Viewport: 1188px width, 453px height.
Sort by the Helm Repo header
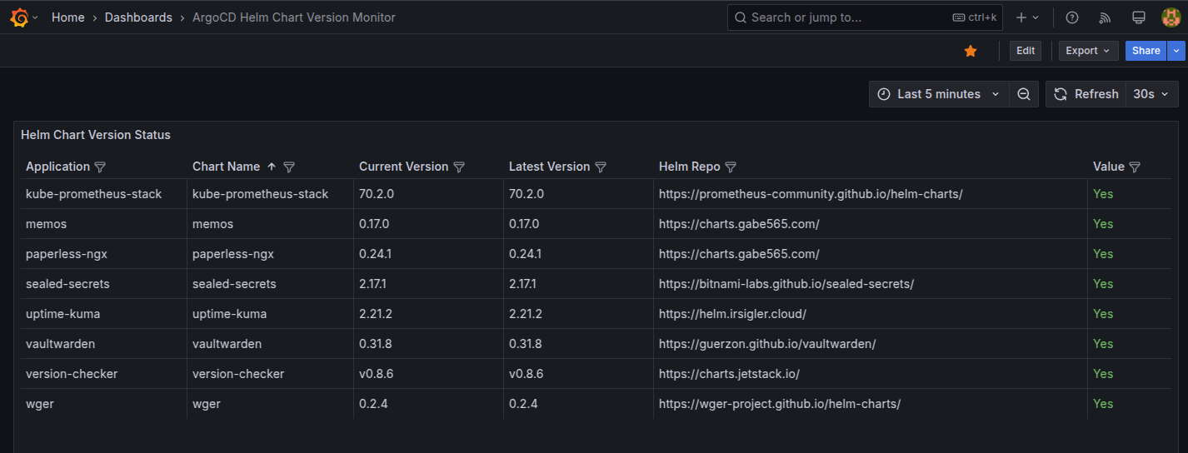tap(689, 167)
